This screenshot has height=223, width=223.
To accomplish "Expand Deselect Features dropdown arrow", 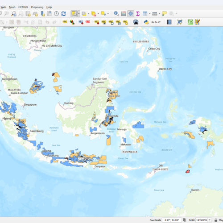I will 98,14.
